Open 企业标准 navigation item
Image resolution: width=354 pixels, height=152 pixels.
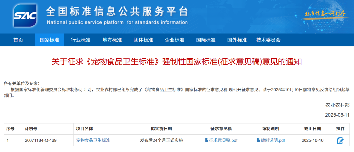point(174,40)
